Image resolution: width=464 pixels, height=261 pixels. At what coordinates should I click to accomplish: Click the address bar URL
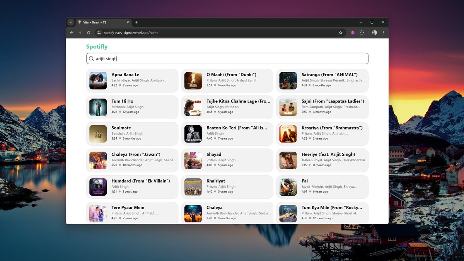(x=131, y=33)
